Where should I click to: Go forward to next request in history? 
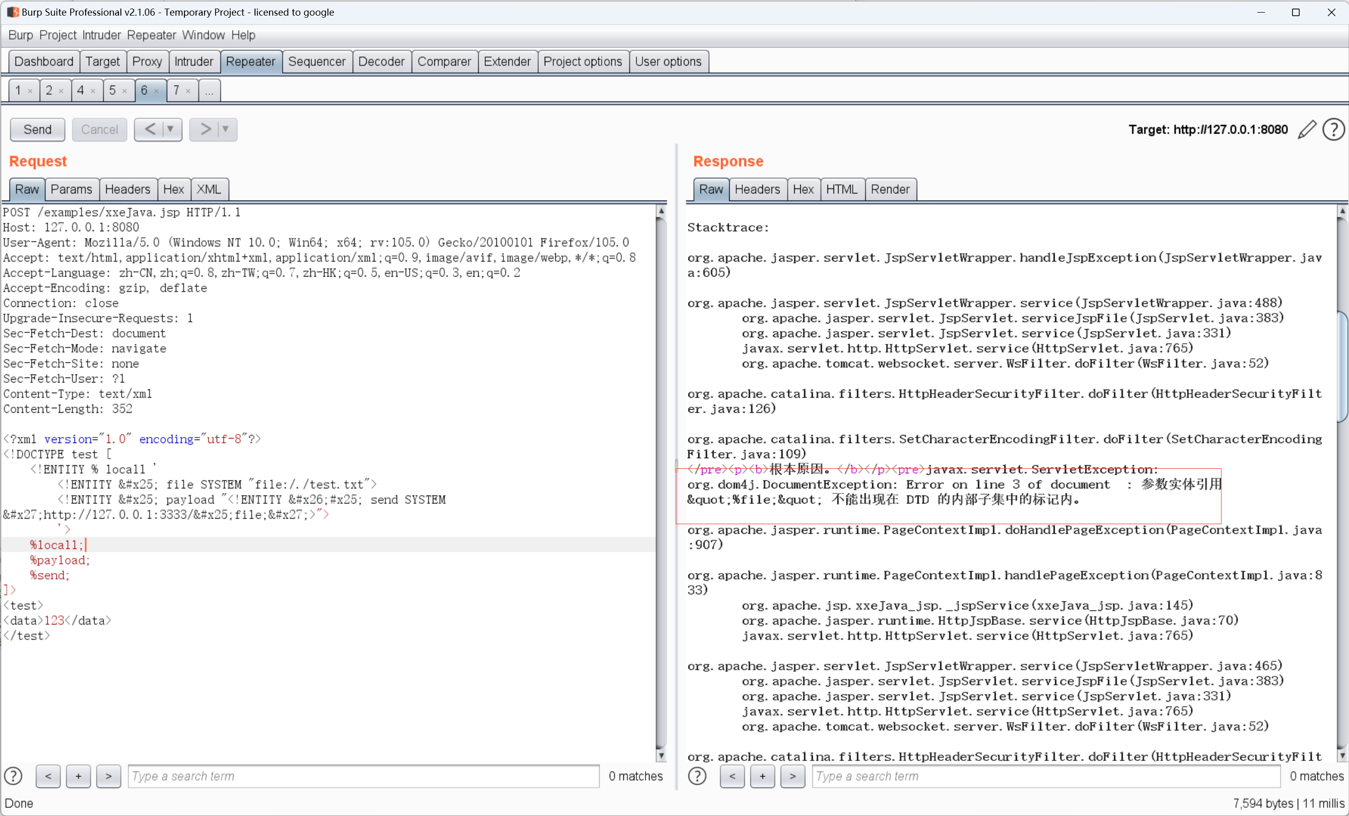(x=205, y=129)
